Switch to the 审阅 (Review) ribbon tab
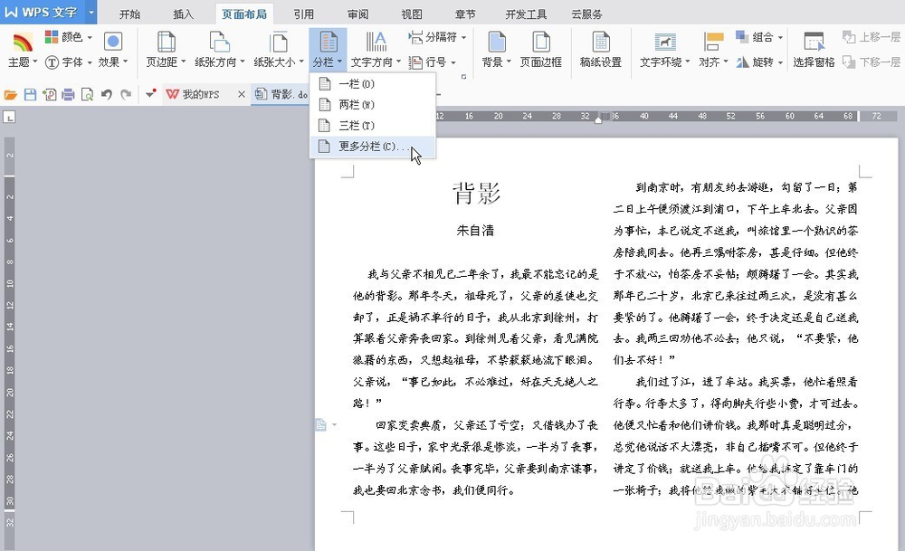 (357, 13)
